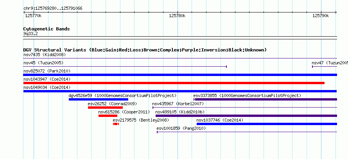The width and height of the screenshot is (348, 159).
Task: Open the nsv825072 (Park2010) label
Action: point(47,71)
